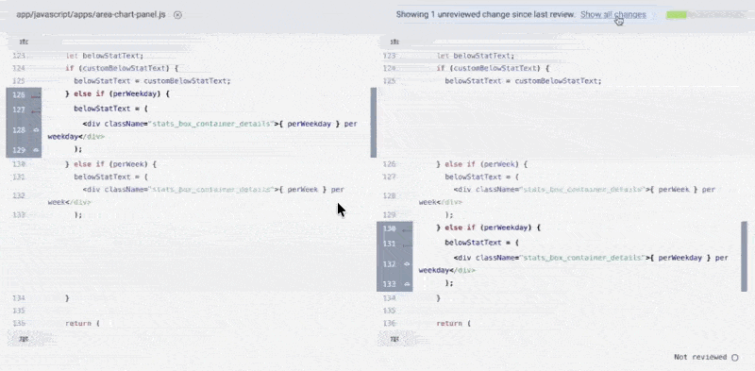
Task: Click 'return (' code in the left pane
Action: pos(82,323)
